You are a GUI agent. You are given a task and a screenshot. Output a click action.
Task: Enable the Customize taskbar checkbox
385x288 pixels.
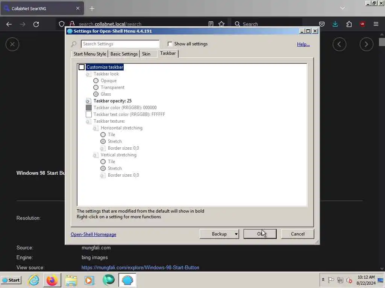(x=82, y=67)
